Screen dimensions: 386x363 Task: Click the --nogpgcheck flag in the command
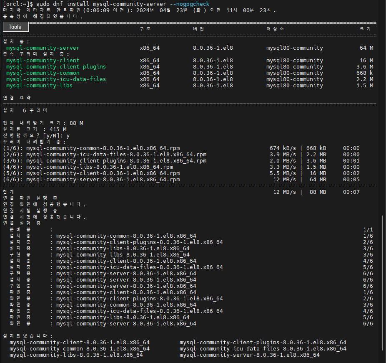pos(190,4)
